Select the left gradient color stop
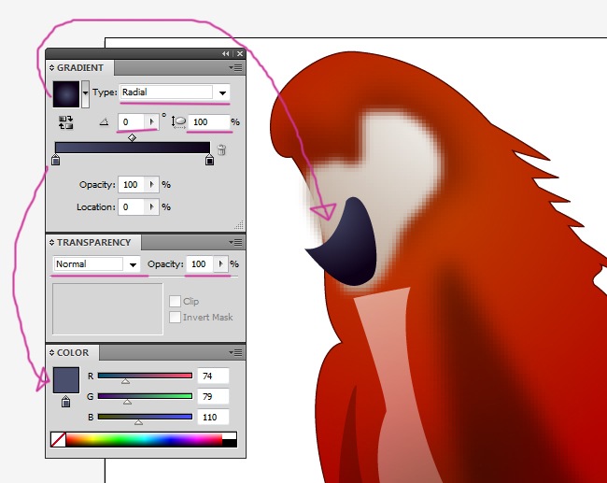607x483 pixels. tap(55, 161)
